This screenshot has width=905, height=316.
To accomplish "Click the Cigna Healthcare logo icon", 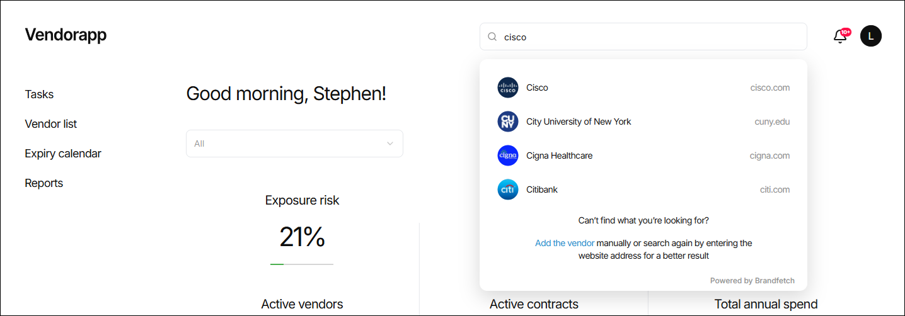I will pyautogui.click(x=507, y=155).
